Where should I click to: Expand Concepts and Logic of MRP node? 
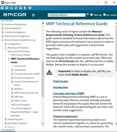click(x=12, y=74)
